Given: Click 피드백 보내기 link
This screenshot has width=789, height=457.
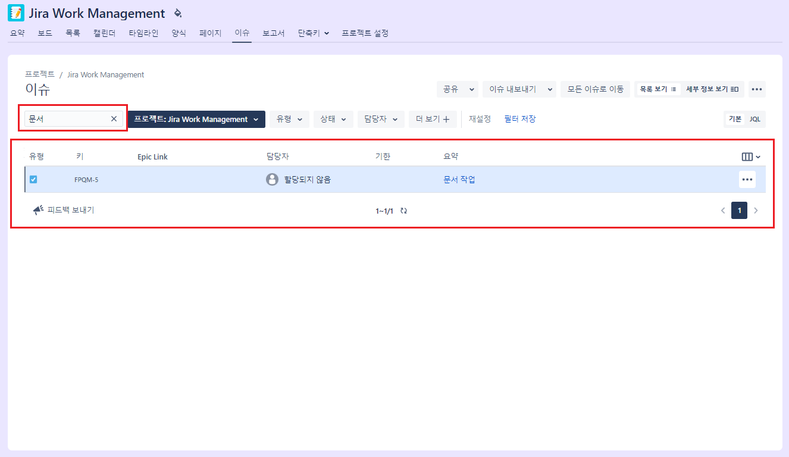Looking at the screenshot, I should point(71,210).
